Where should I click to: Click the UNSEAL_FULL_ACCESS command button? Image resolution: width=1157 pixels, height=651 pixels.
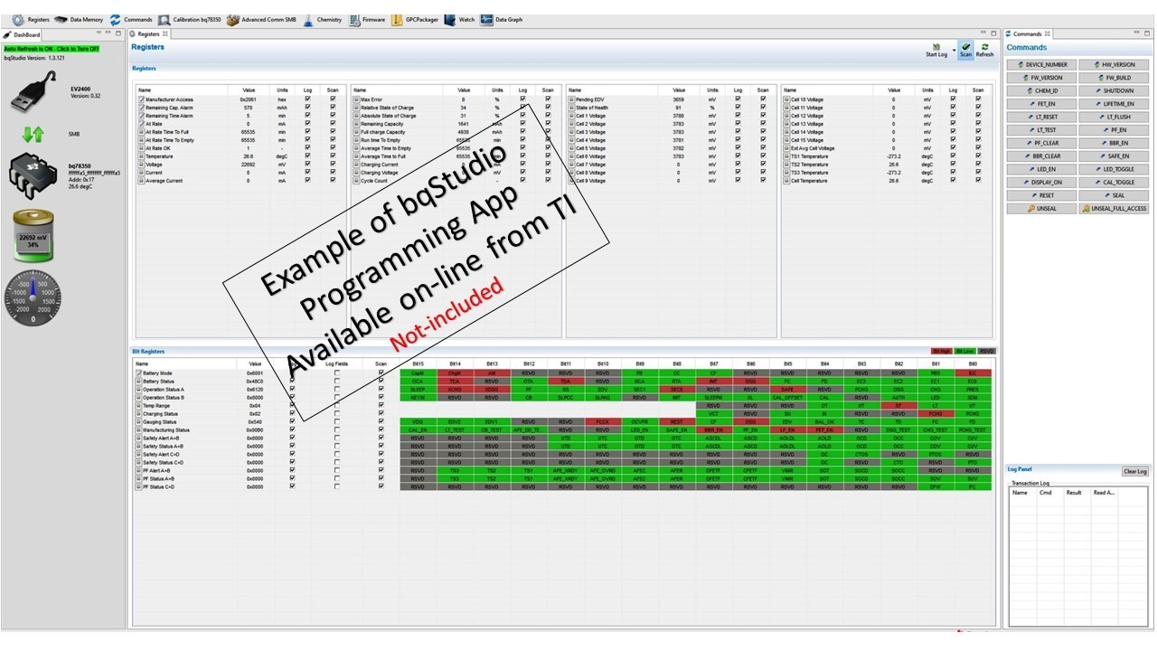tap(1115, 208)
